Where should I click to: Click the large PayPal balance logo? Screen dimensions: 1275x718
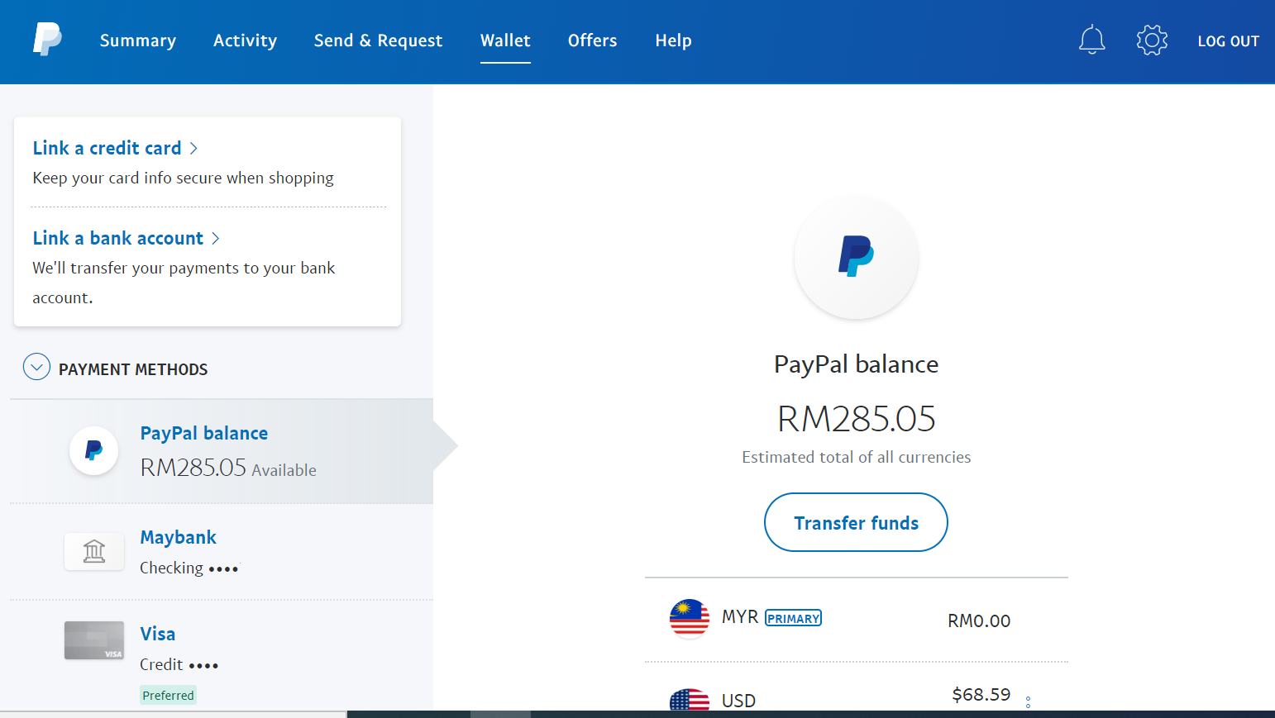[856, 258]
